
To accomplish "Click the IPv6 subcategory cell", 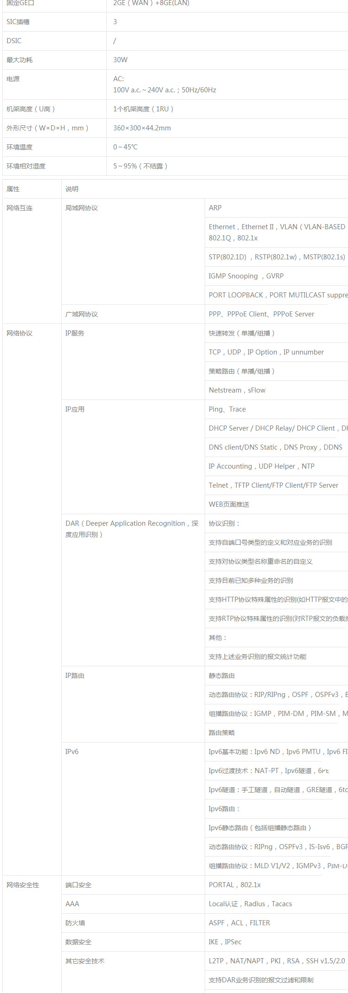I will [72, 752].
